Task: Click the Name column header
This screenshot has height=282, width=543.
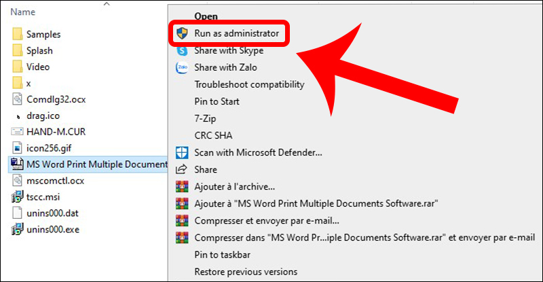Action: [x=24, y=12]
